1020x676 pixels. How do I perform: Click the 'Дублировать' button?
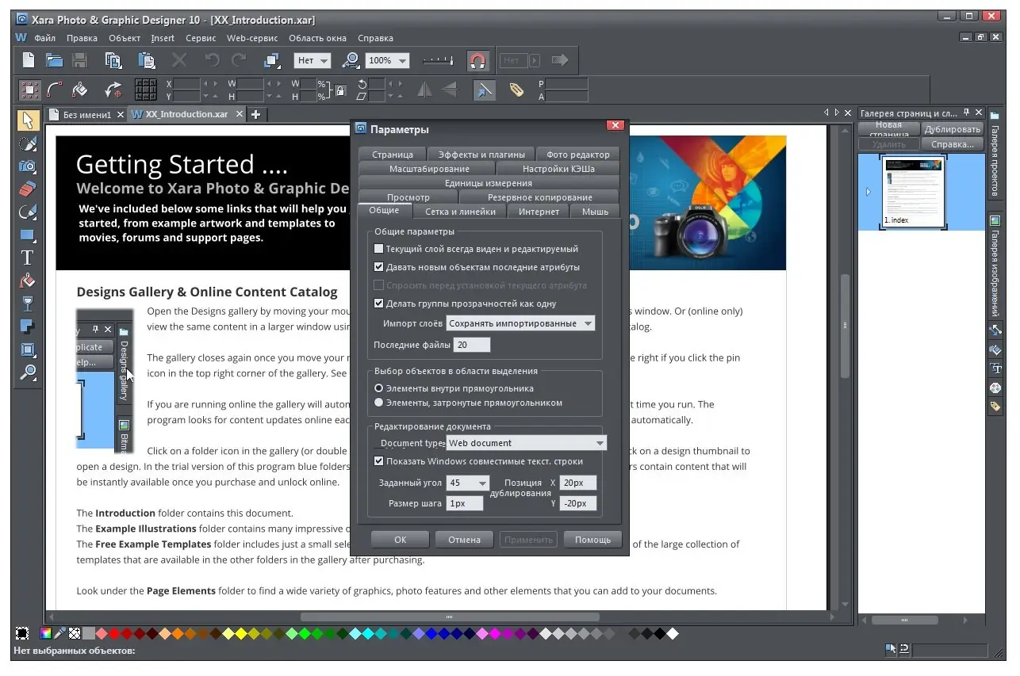[x=953, y=129]
